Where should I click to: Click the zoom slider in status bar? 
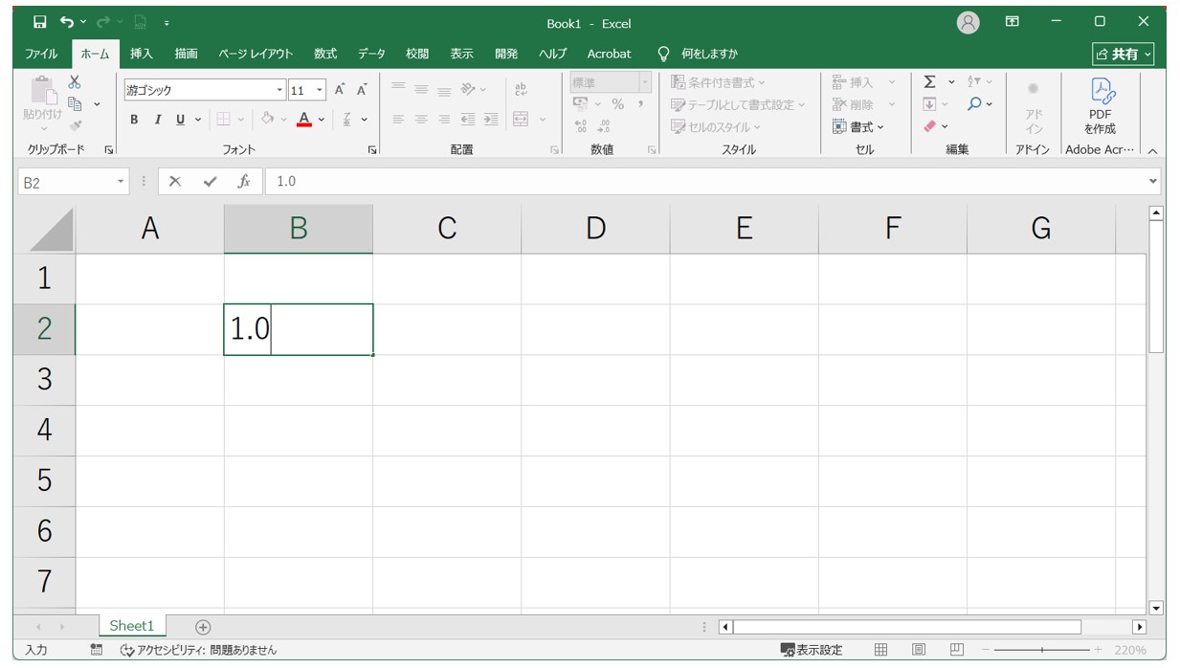pos(1042,650)
